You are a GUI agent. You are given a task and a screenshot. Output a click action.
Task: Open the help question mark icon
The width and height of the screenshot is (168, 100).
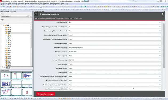click(162, 14)
